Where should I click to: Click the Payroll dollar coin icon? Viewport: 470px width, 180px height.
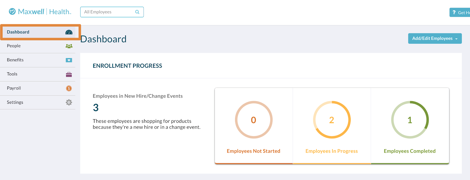pyautogui.click(x=69, y=88)
